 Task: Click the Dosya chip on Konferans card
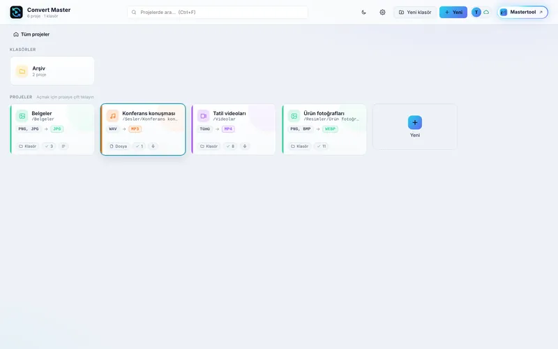(119, 146)
